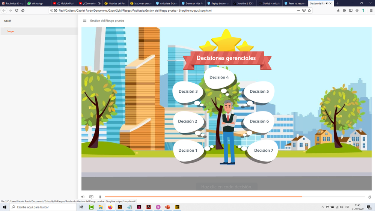Click the Decisión 1 thought bubble
Image resolution: width=375 pixels, height=211 pixels.
click(188, 151)
